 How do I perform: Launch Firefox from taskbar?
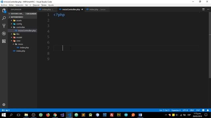tap(48, 115)
